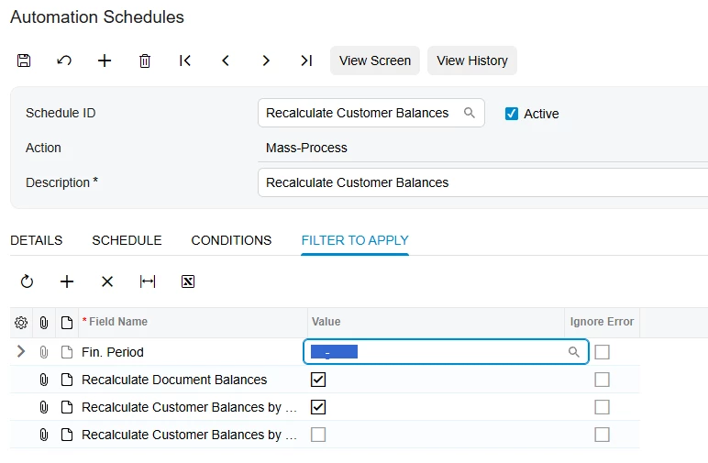
Task: Click the View History button
Action: 472,61
